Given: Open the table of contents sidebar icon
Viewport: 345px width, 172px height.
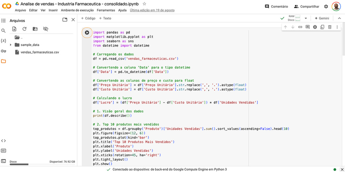Looking at the screenshot, I should tap(3, 21).
